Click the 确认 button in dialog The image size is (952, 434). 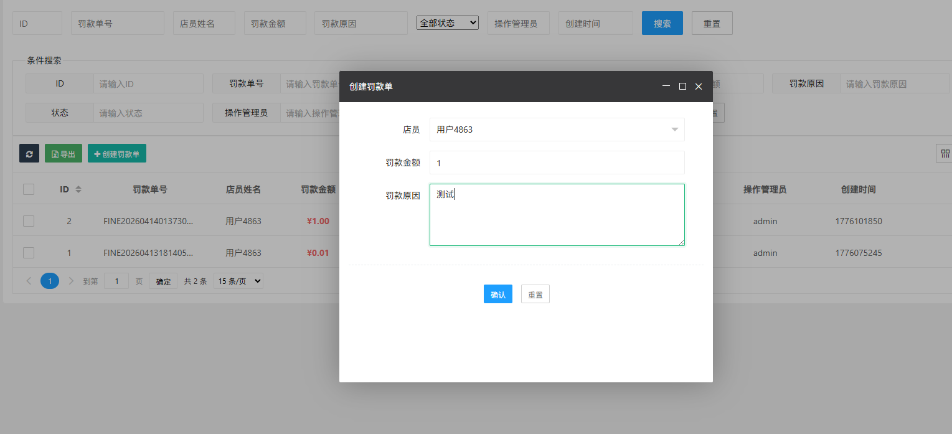click(x=497, y=295)
